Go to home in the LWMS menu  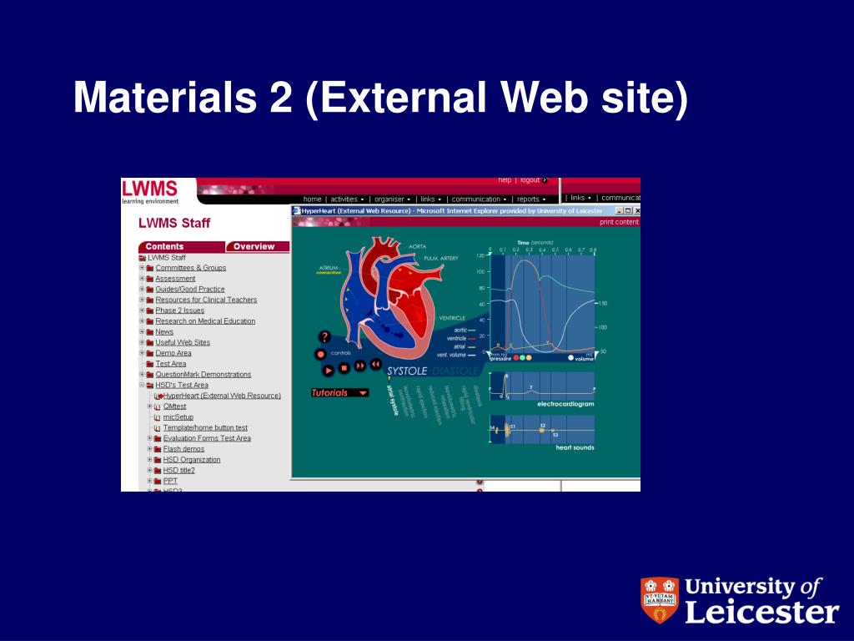point(312,199)
